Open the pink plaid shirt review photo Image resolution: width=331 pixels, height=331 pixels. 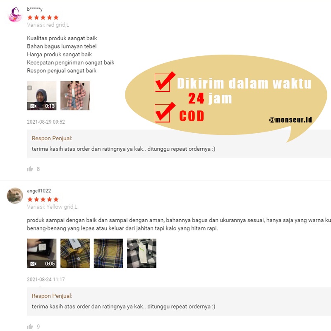point(75,96)
